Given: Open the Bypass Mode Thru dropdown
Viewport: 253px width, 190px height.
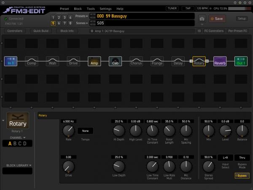Looking at the screenshot, I should coord(242,158).
